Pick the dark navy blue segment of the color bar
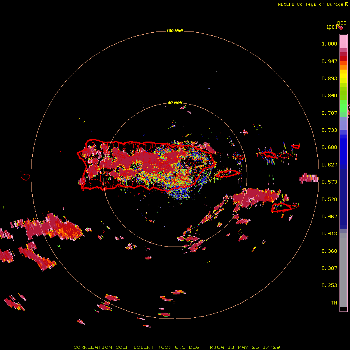This screenshot has width=350, height=350. point(343,199)
